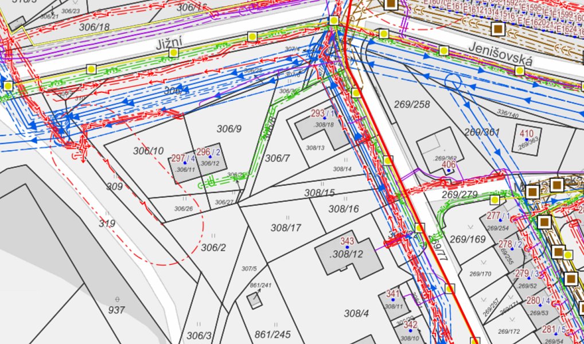The image size is (584, 344).
Task: Select parcel label 269/169
Action: pyautogui.click(x=468, y=239)
